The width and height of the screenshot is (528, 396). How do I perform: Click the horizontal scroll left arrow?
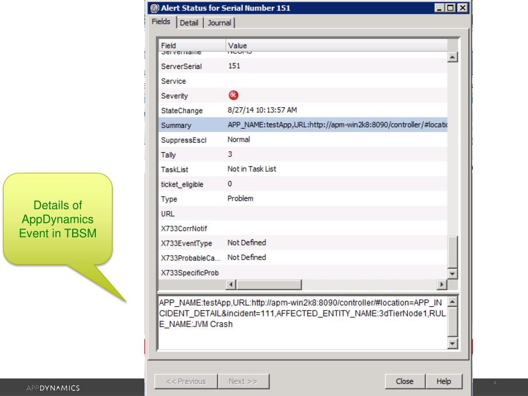pos(230,285)
